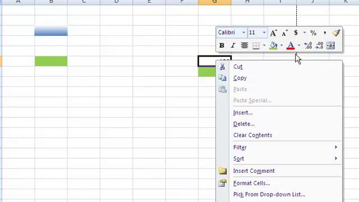Click Increase Decimal icon
The width and height of the screenshot is (359, 202).
(308, 45)
